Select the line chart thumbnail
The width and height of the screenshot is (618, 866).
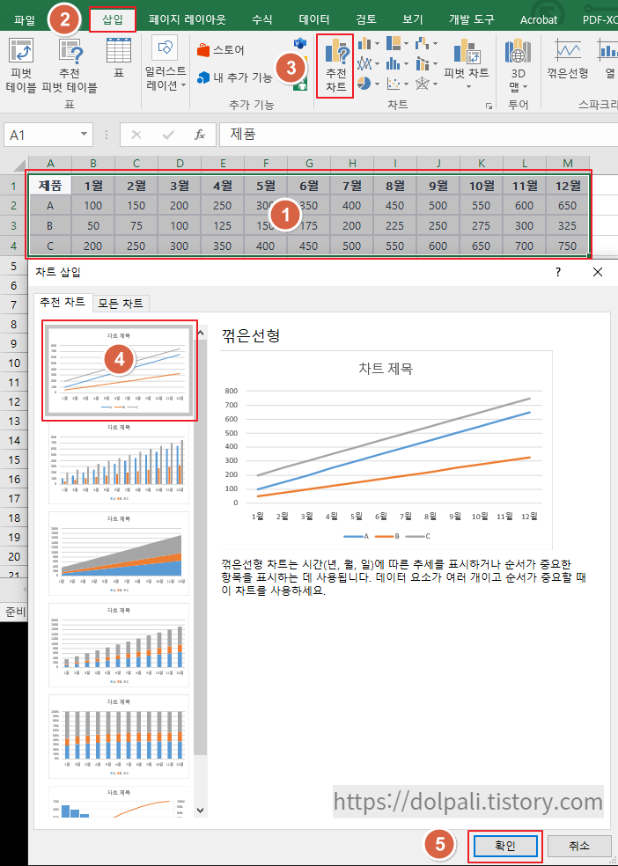point(120,371)
